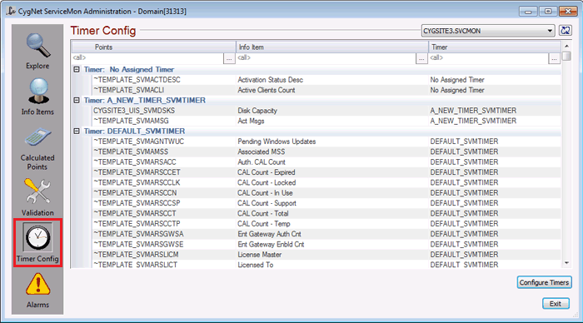Select the ~TEMPLATE_SVMARSCCSP row
The width and height of the screenshot is (583, 323).
326,203
